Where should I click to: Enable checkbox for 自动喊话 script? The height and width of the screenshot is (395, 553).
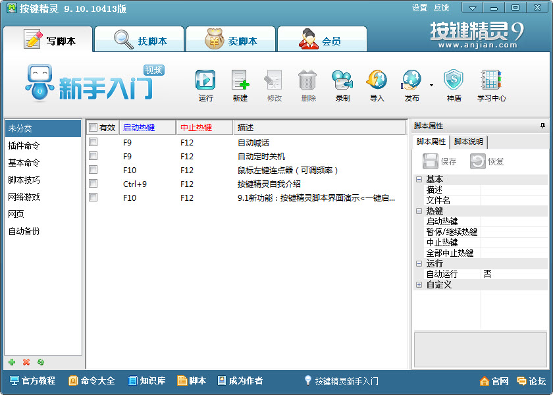point(93,142)
